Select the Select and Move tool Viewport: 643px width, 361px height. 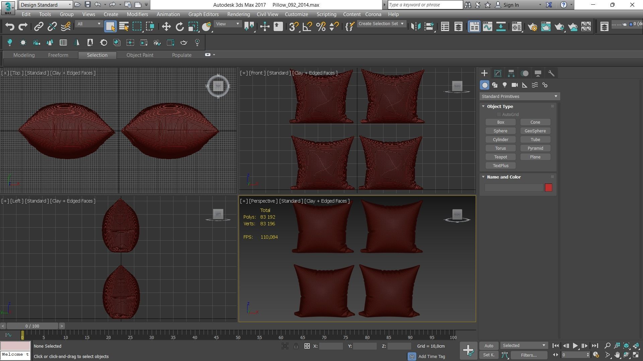coord(166,27)
